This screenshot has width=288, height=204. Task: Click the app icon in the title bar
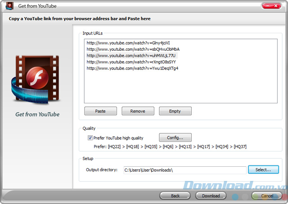click(9, 6)
